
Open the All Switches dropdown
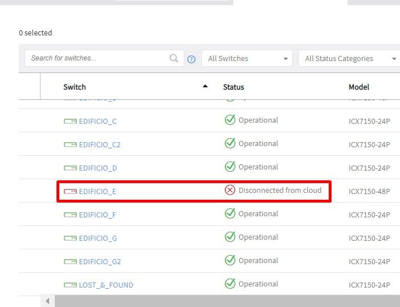247,58
